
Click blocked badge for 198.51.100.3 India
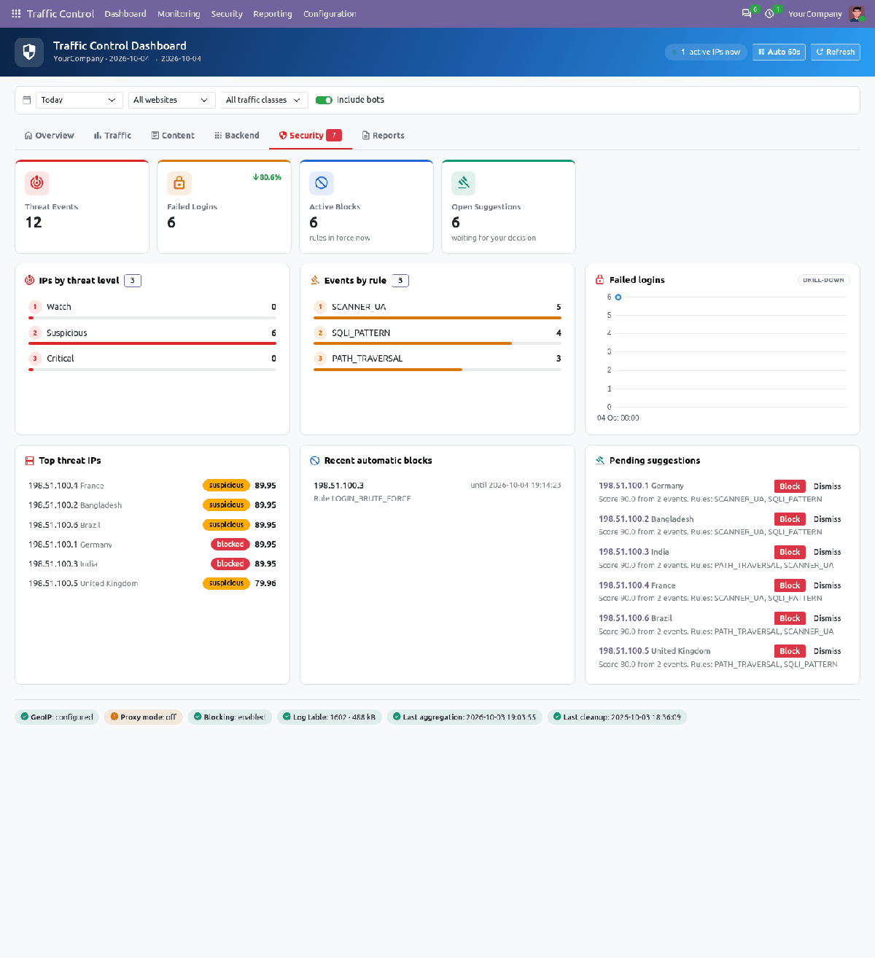[230, 564]
